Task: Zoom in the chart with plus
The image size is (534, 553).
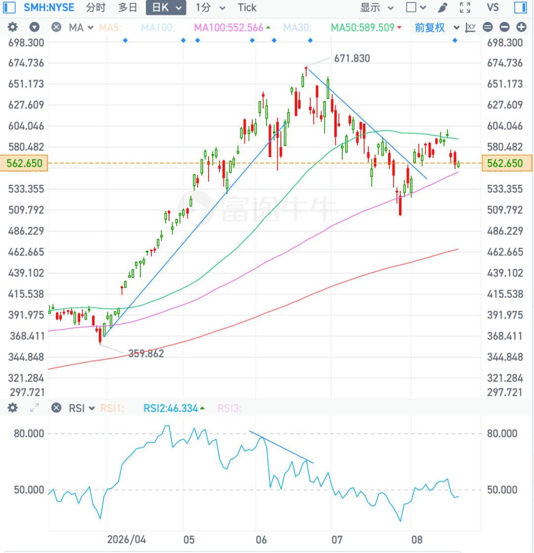Action: coord(521,27)
